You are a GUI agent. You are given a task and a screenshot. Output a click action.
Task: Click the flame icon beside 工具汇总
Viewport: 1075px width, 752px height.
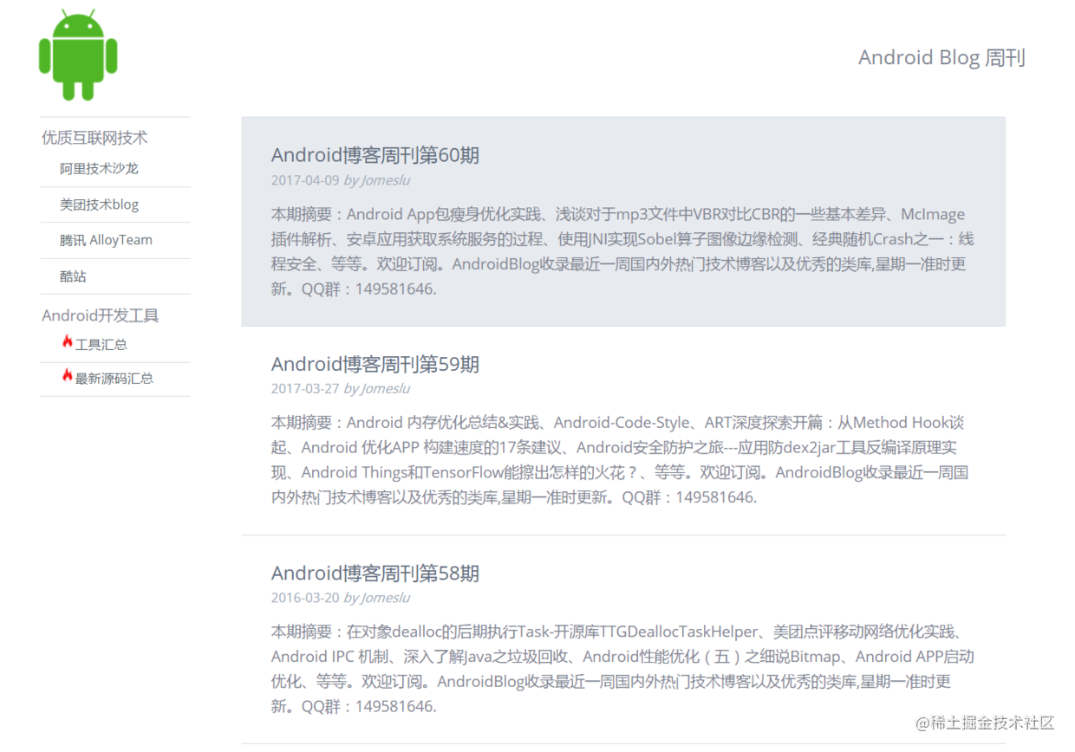(67, 341)
